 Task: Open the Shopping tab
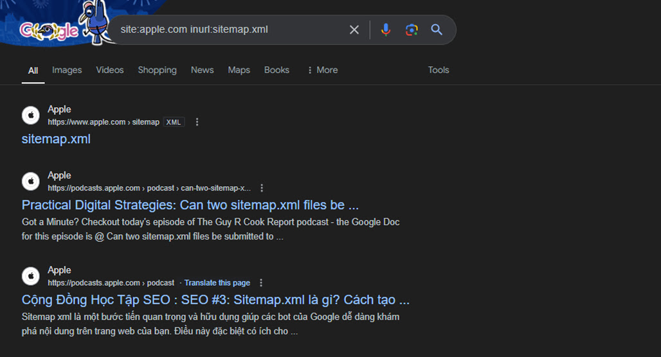[158, 70]
